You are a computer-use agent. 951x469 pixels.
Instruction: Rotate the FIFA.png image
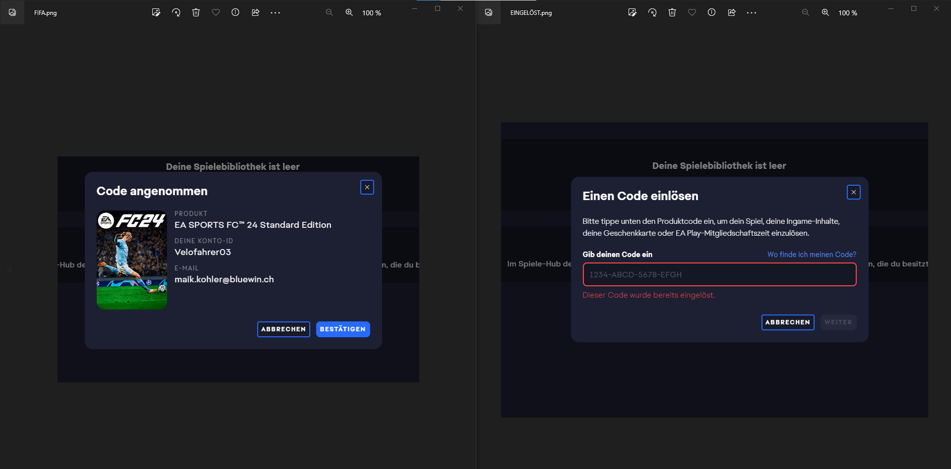[x=176, y=13]
